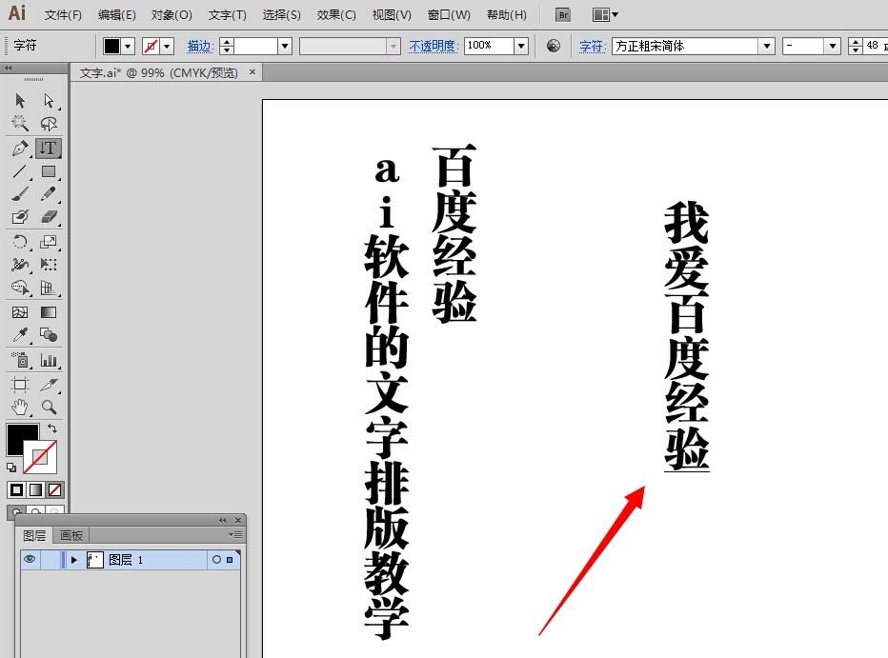The height and width of the screenshot is (658, 888).
Task: Select the Vertical Type tool
Action: pyautogui.click(x=49, y=149)
